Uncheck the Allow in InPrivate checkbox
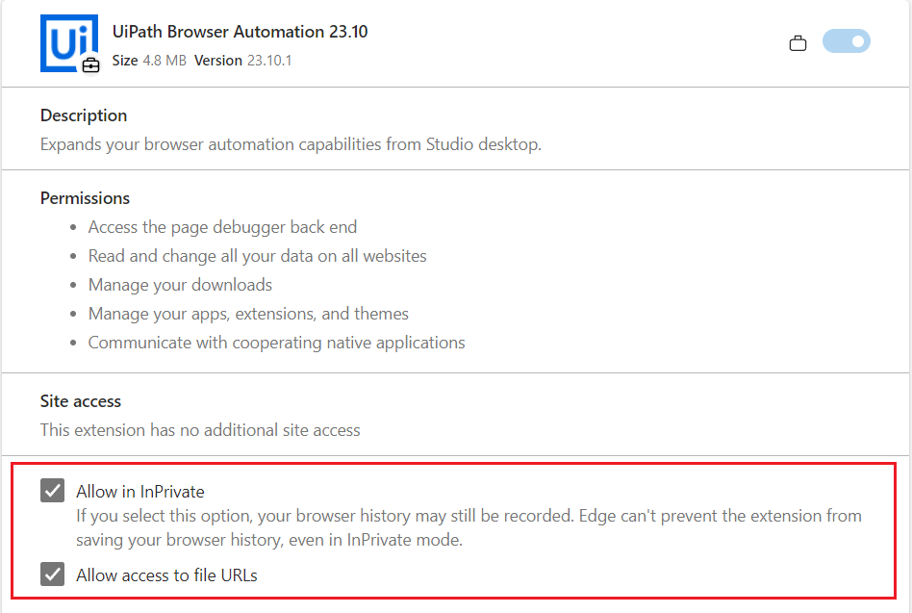This screenshot has height=613, width=912. pyautogui.click(x=53, y=491)
